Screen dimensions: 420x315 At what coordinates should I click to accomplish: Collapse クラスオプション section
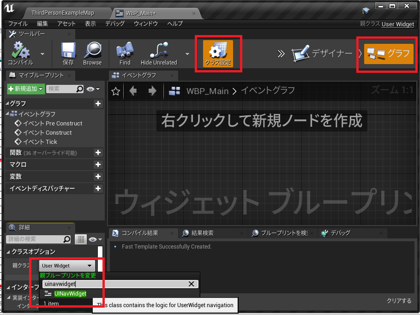[8, 251]
